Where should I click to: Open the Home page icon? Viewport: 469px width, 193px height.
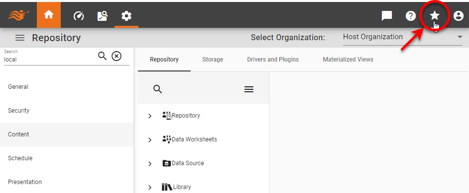coord(48,15)
